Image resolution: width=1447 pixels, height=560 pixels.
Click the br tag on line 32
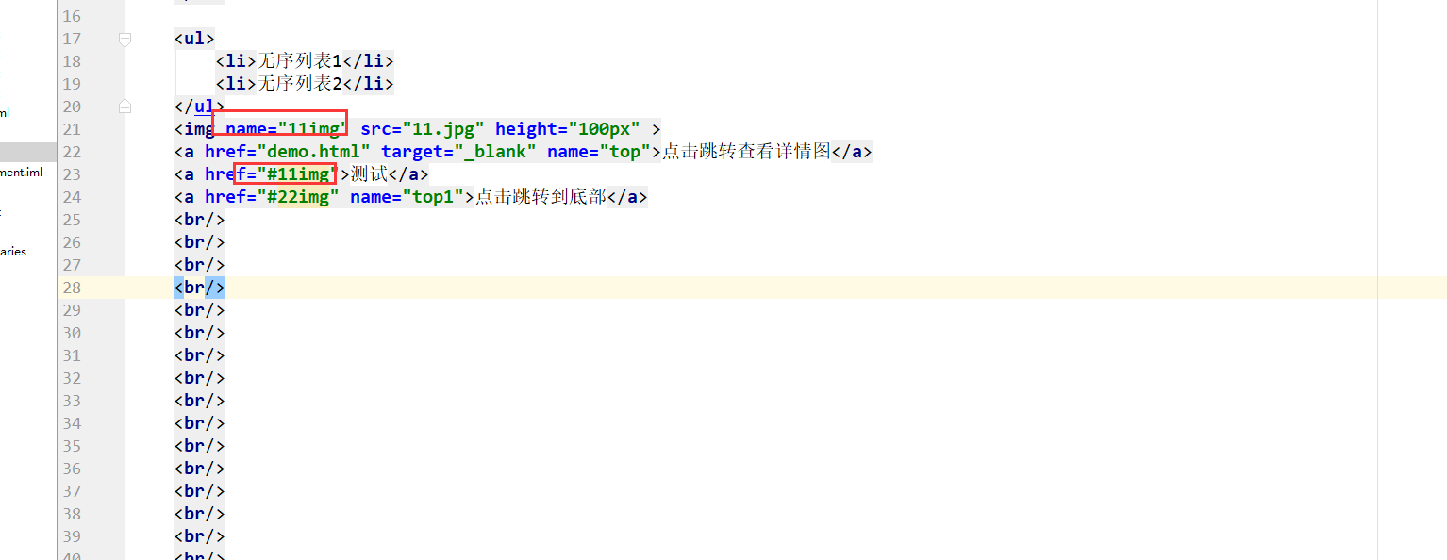tap(199, 378)
